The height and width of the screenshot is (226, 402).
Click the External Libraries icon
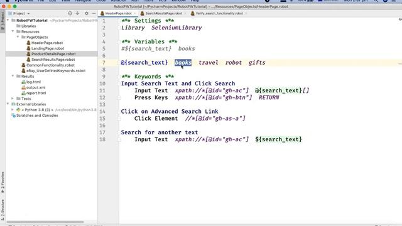(x=13, y=104)
